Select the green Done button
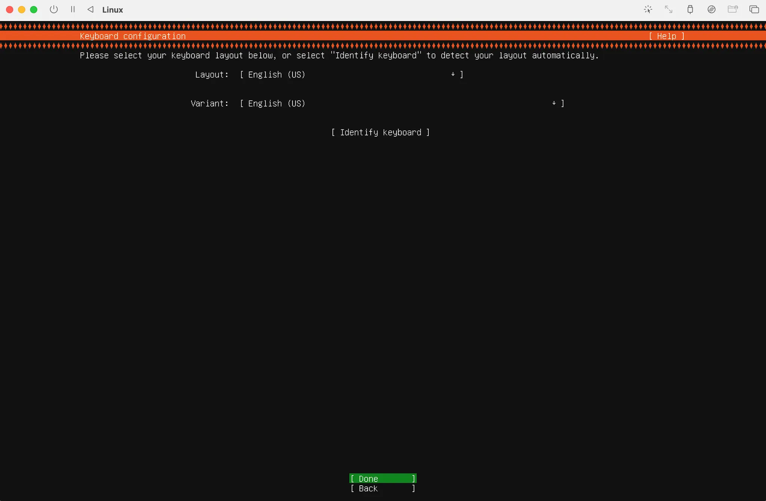Image resolution: width=766 pixels, height=501 pixels. [383, 479]
